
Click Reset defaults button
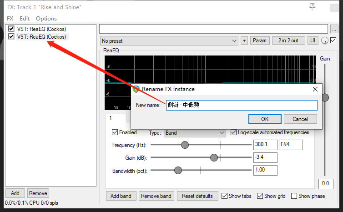tap(197, 196)
